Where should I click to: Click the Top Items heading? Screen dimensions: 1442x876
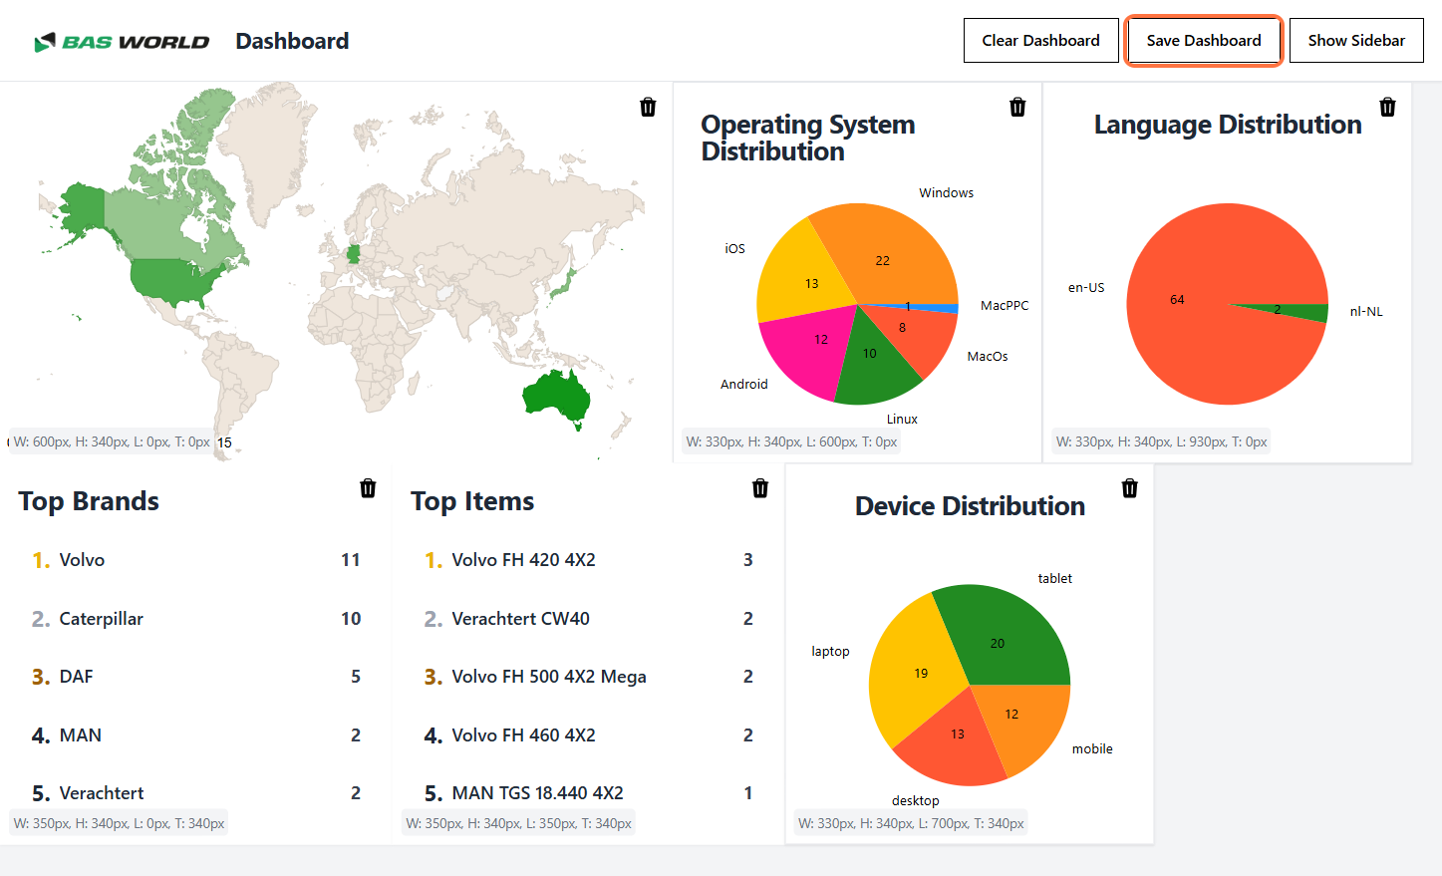point(472,501)
